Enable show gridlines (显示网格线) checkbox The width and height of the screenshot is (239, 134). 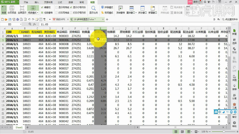pyautogui.click(x=57, y=7)
